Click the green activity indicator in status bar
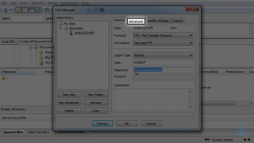 (x=245, y=140)
